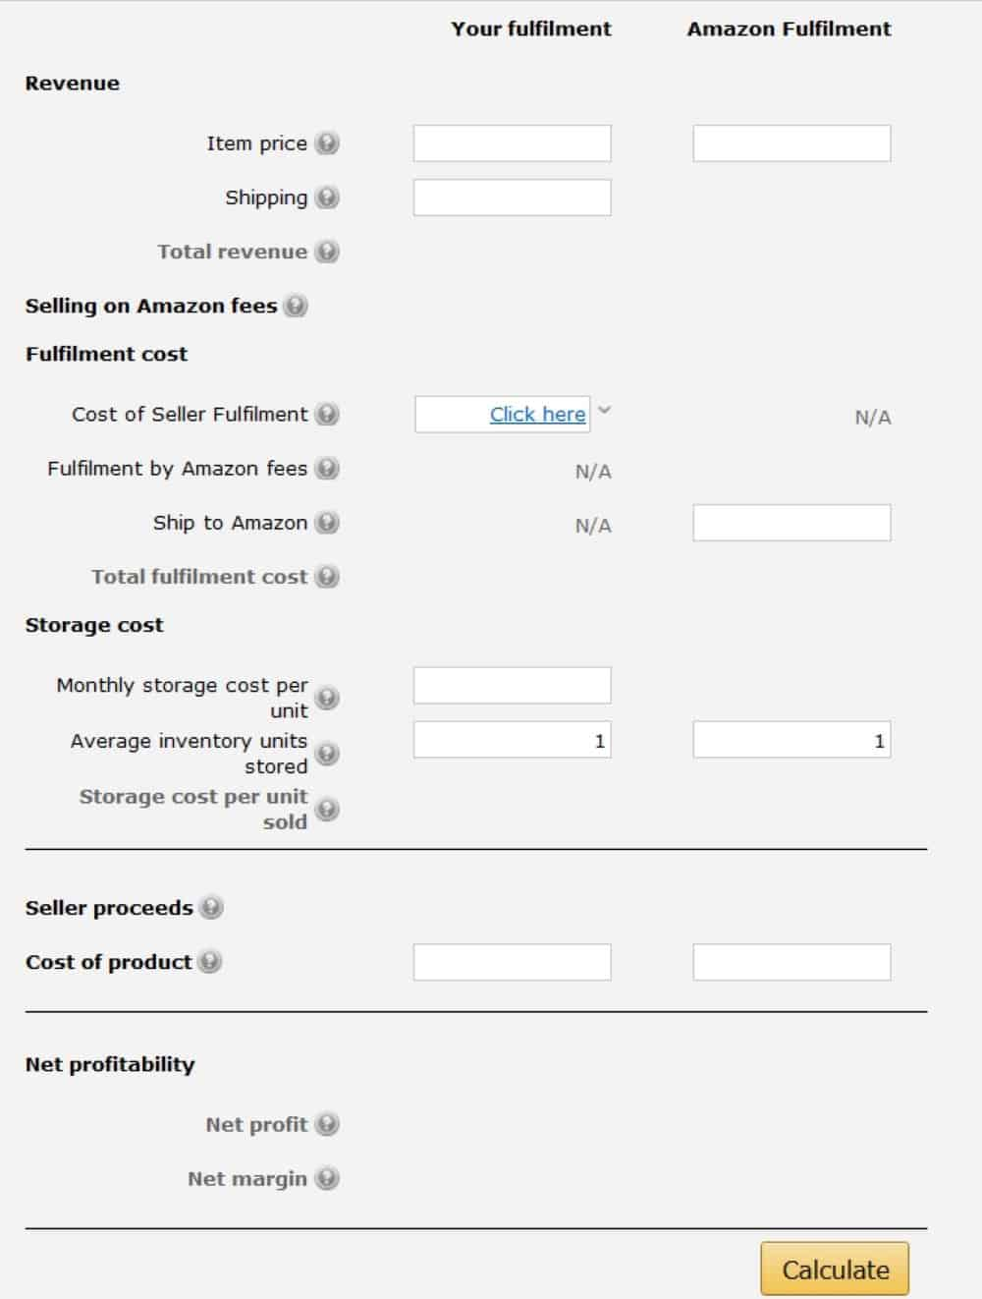Screen dimensions: 982x1299
Task: Click the Your fulfilment Item price field
Action: click(512, 143)
